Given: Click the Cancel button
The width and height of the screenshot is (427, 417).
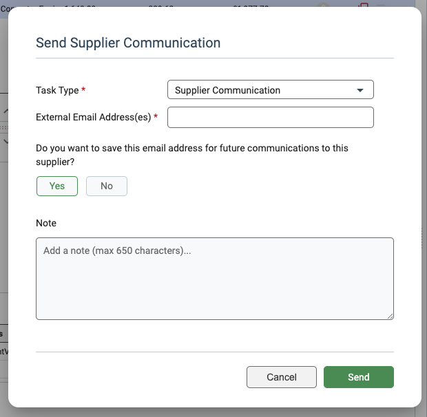Looking at the screenshot, I should pos(281,377).
